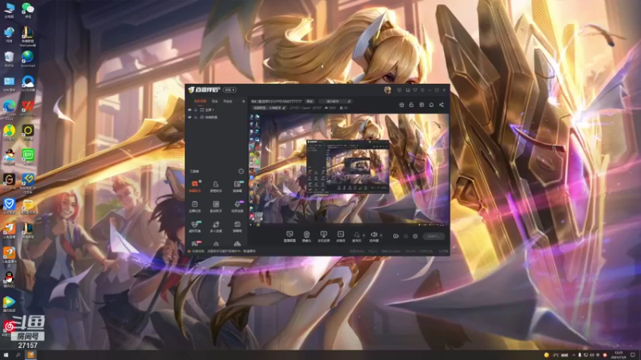
Task: Lock the fullscreen source row
Action: (x=196, y=110)
